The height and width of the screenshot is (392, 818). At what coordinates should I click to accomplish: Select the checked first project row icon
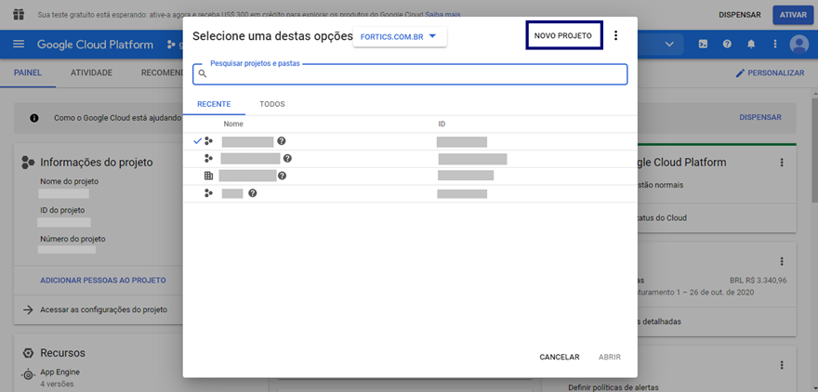(x=208, y=141)
